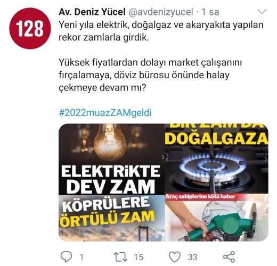The image size is (277, 266).
Task: Click the 1 sa timestamp
Action: pyautogui.click(x=210, y=12)
